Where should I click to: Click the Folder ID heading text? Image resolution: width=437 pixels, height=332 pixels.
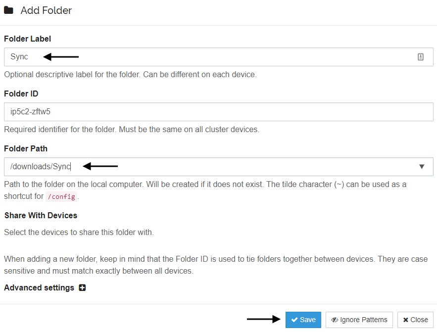(21, 94)
